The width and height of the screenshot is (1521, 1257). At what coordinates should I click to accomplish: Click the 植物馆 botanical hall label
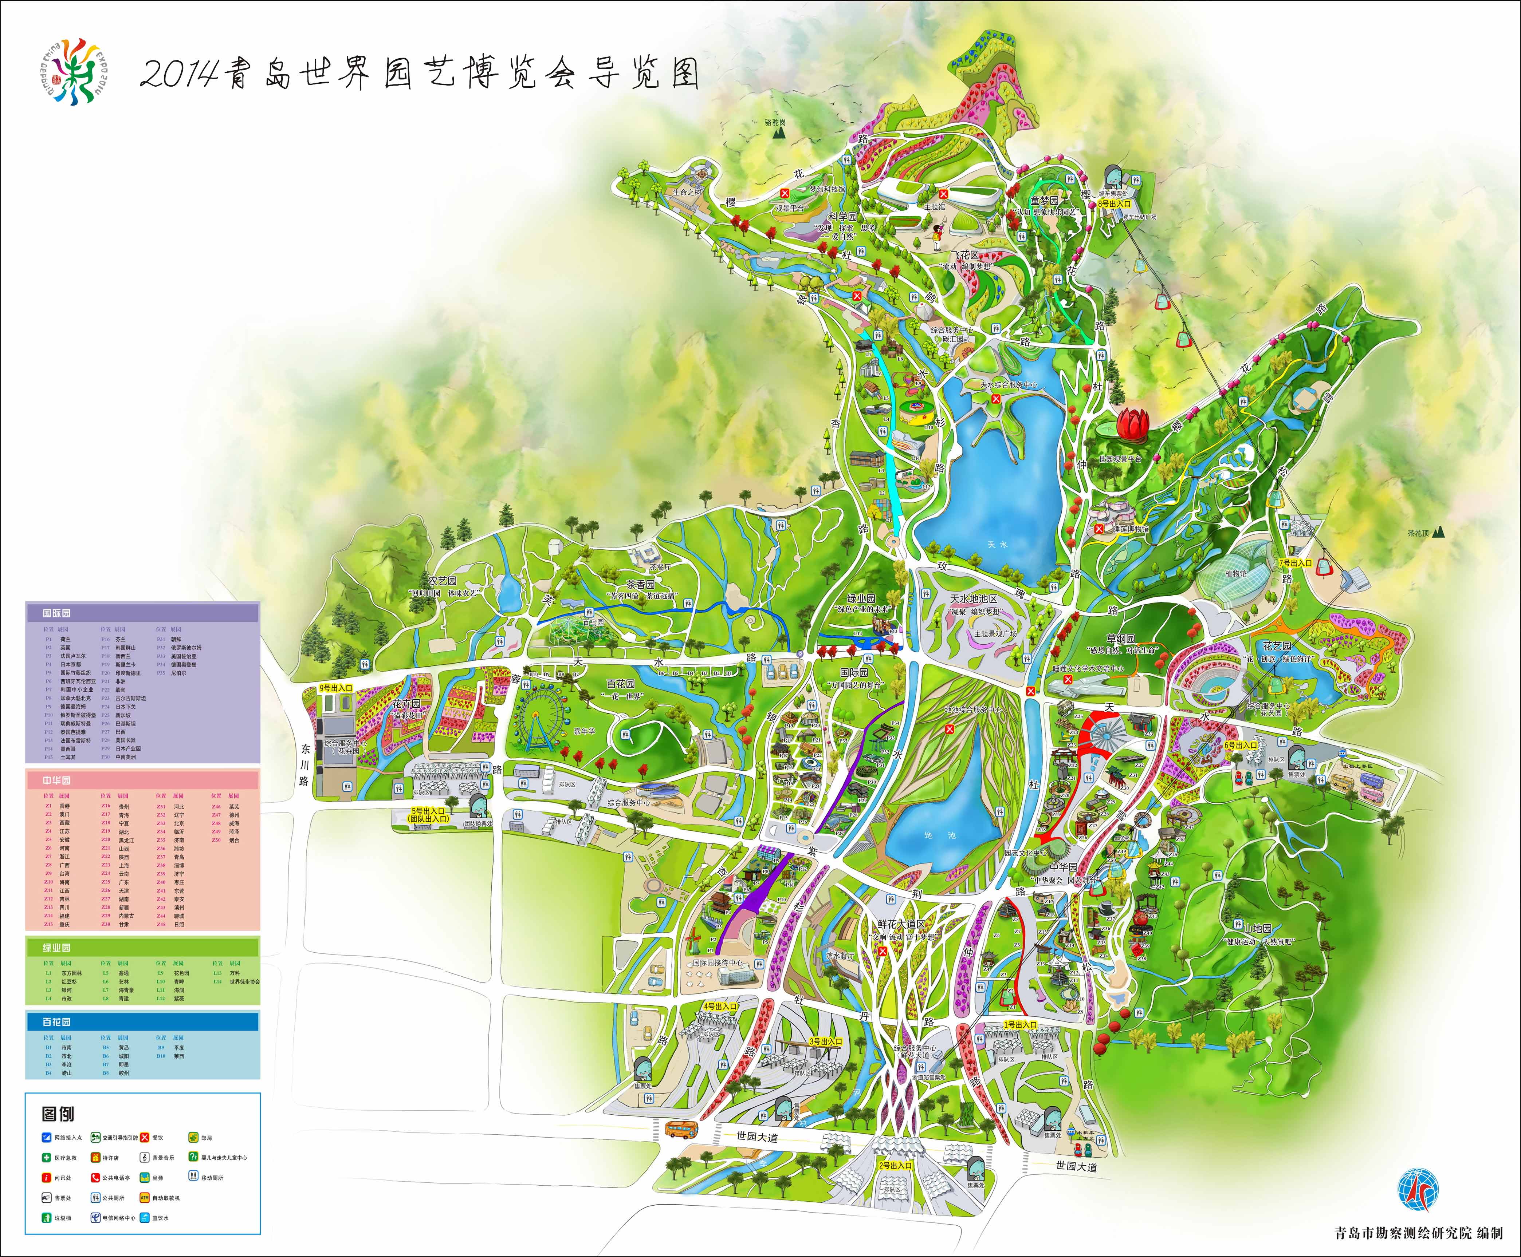click(x=1236, y=573)
